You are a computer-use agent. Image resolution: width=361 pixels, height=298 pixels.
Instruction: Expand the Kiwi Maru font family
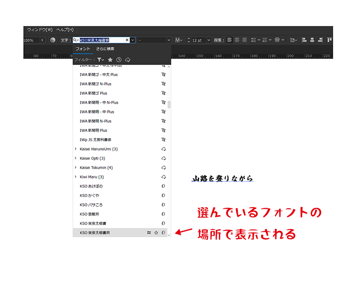[76, 177]
